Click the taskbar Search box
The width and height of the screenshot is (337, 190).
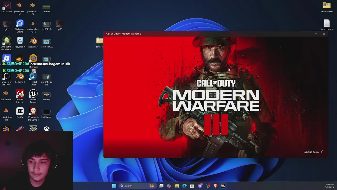[138, 186]
